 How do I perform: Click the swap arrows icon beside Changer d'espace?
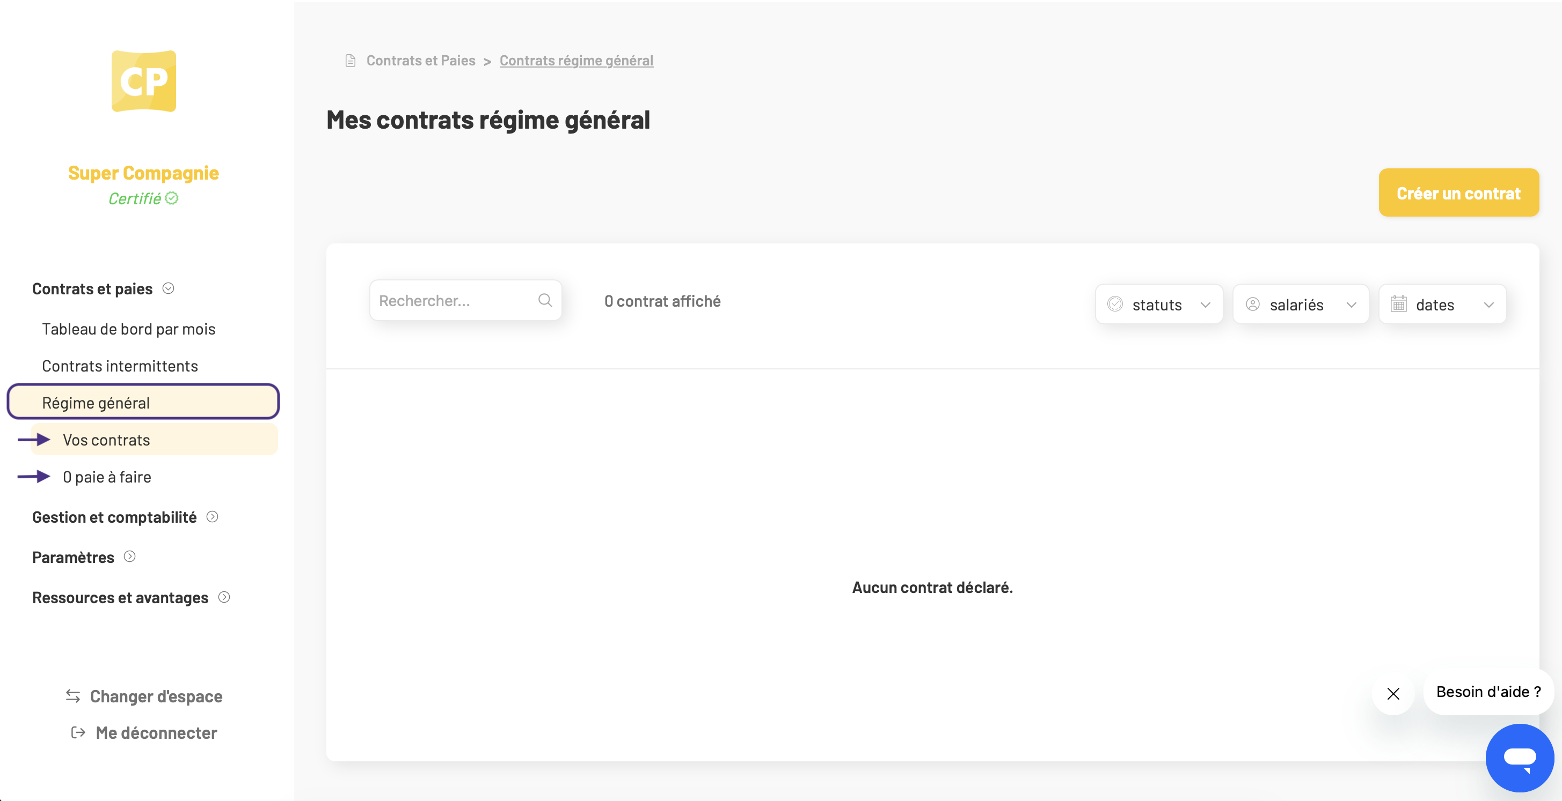coord(74,696)
